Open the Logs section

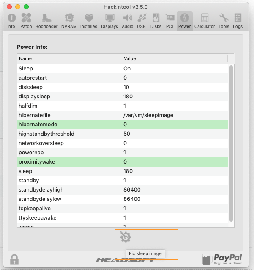tap(238, 21)
